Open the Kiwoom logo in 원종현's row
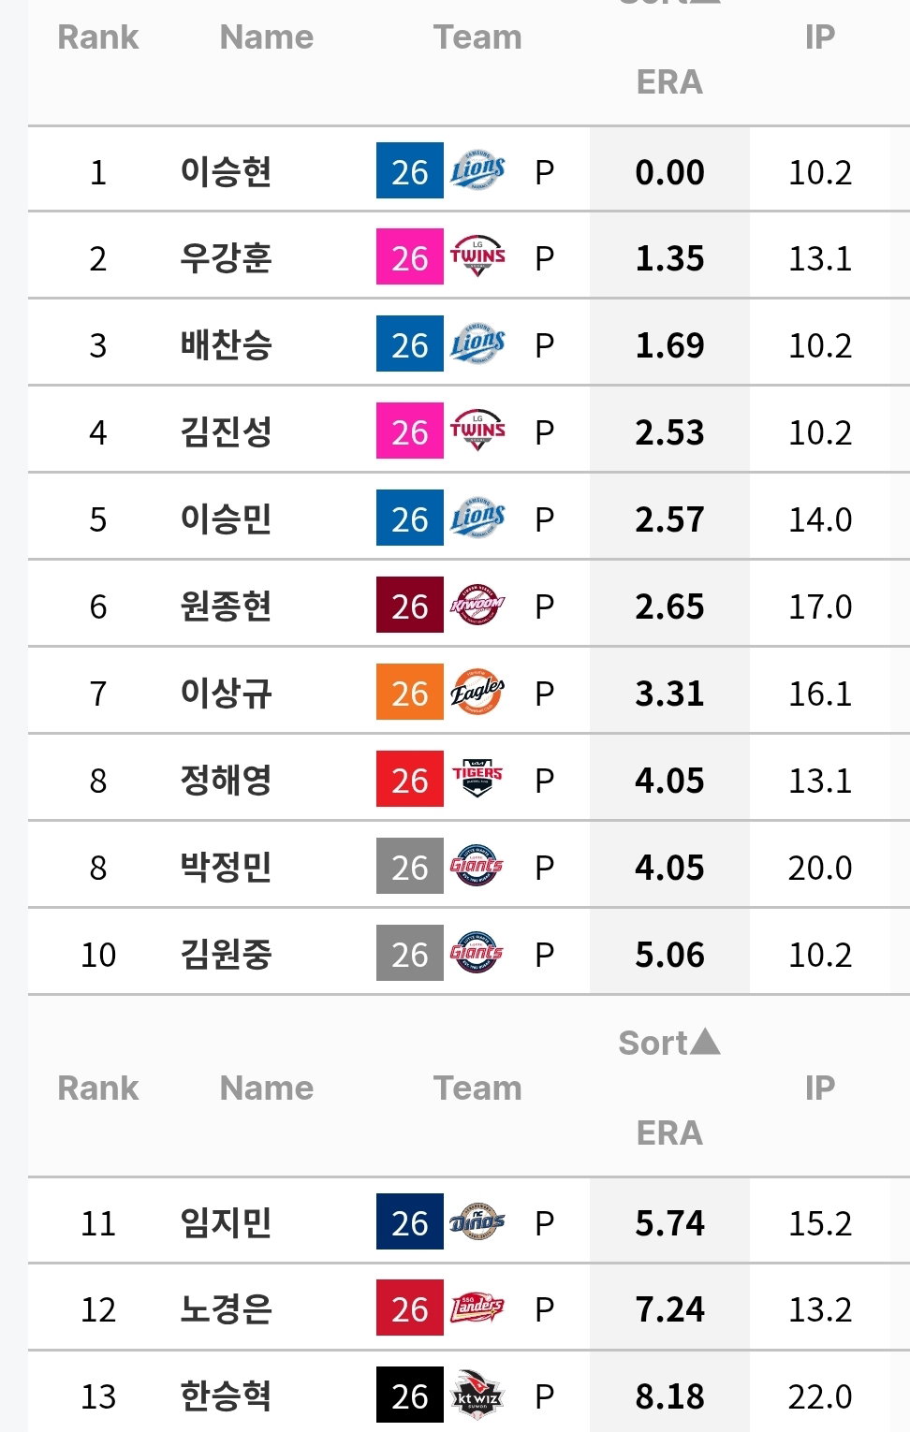Screen dimensions: 910x1432 tap(477, 605)
